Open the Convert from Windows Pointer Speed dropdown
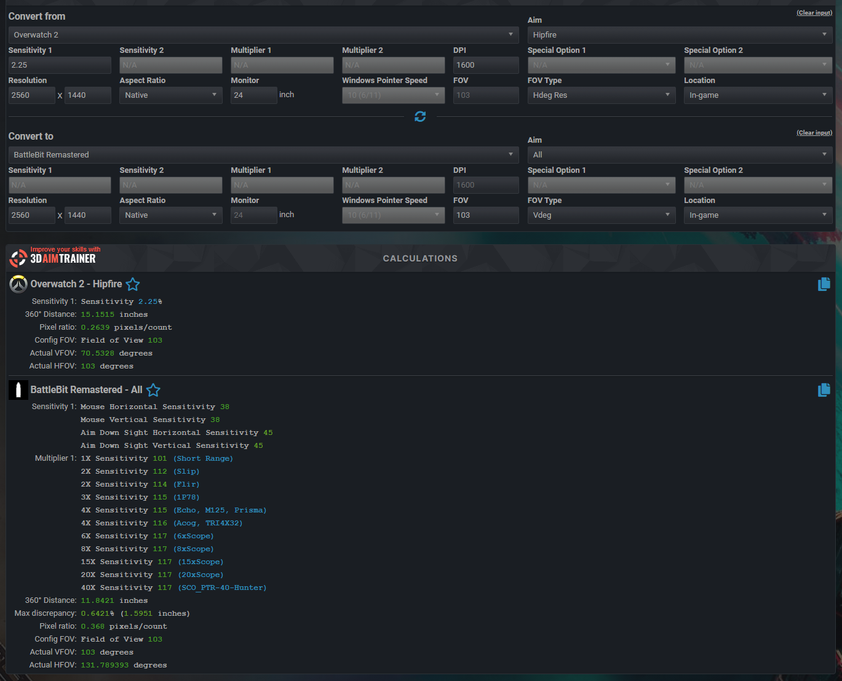The height and width of the screenshot is (681, 842). point(394,95)
